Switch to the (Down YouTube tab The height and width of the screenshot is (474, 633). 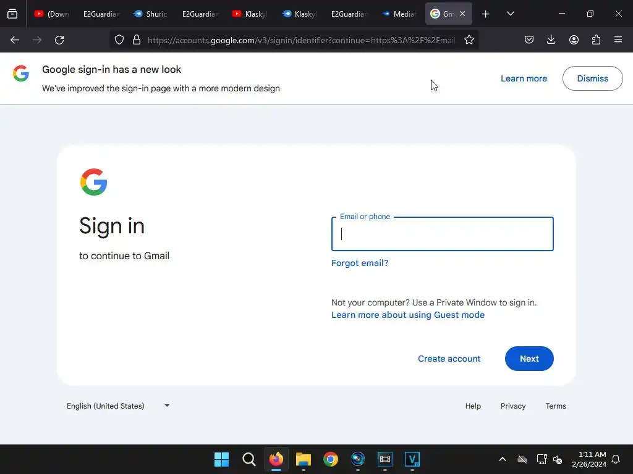(x=51, y=14)
